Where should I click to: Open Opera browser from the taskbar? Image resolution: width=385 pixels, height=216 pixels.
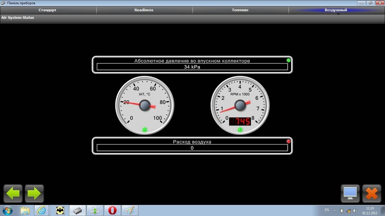point(112,210)
